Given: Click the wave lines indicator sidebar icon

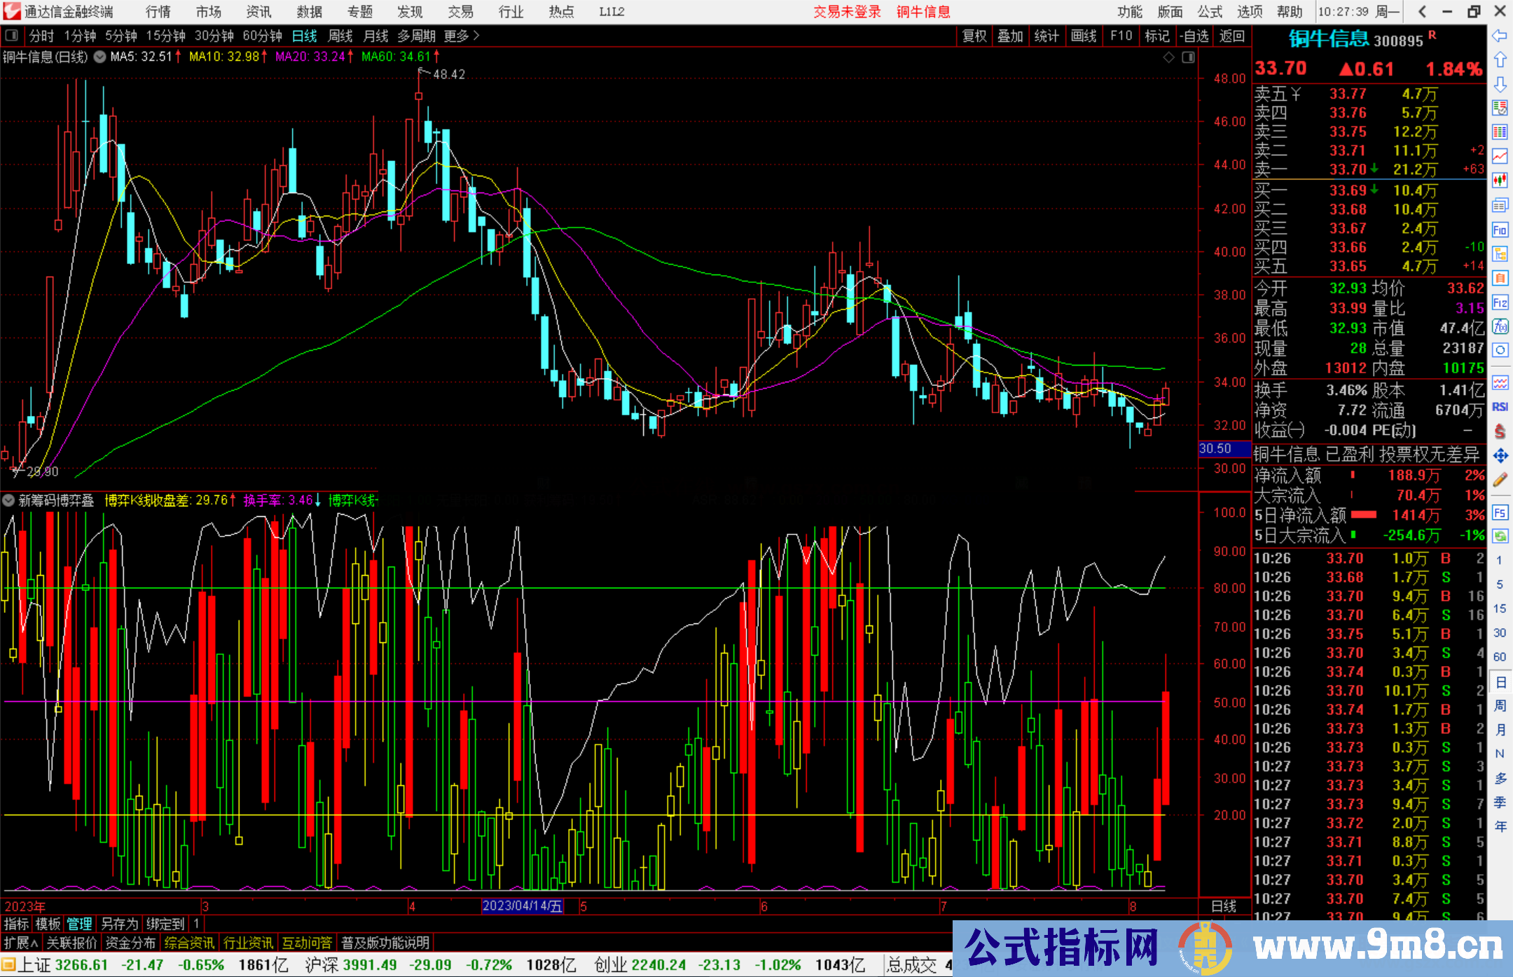Looking at the screenshot, I should pyautogui.click(x=1500, y=382).
